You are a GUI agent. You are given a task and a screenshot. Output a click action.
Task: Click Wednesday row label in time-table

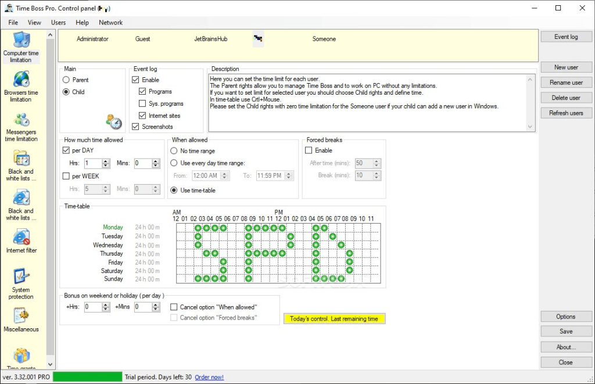coord(108,245)
